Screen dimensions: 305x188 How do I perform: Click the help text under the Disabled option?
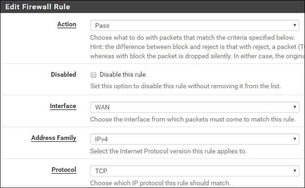tap(185, 86)
